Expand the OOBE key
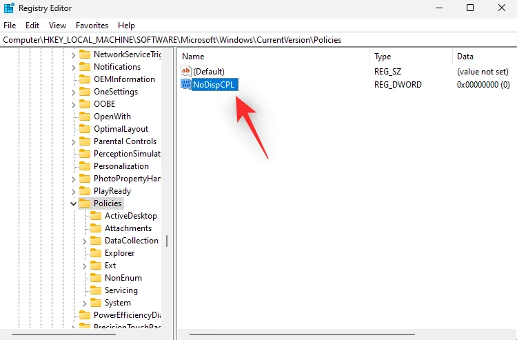The image size is (517, 340). pos(74,105)
